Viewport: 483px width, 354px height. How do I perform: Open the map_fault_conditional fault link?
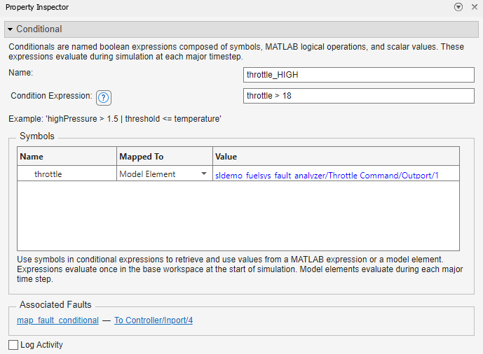point(57,320)
